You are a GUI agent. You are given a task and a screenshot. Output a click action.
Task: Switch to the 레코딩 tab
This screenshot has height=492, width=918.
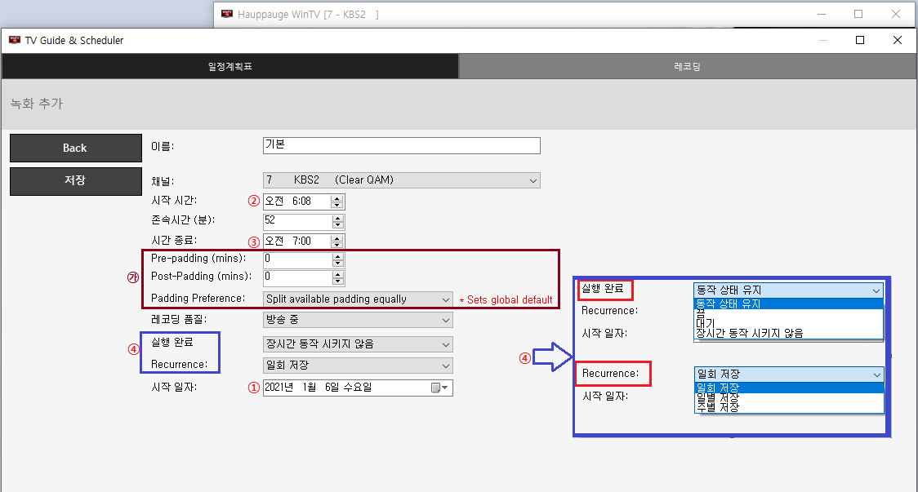pos(688,67)
